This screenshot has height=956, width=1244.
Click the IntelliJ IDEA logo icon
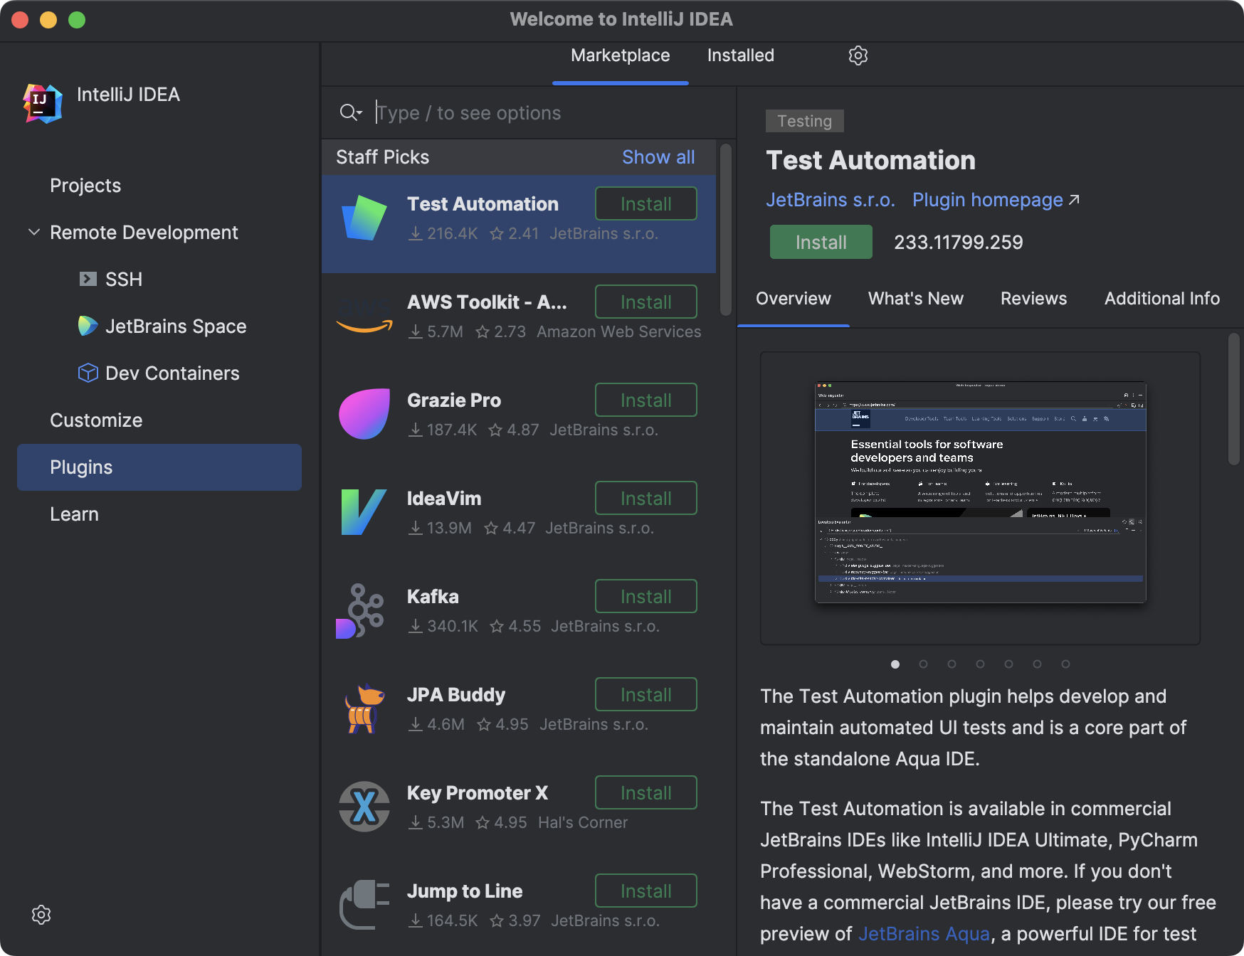point(43,103)
